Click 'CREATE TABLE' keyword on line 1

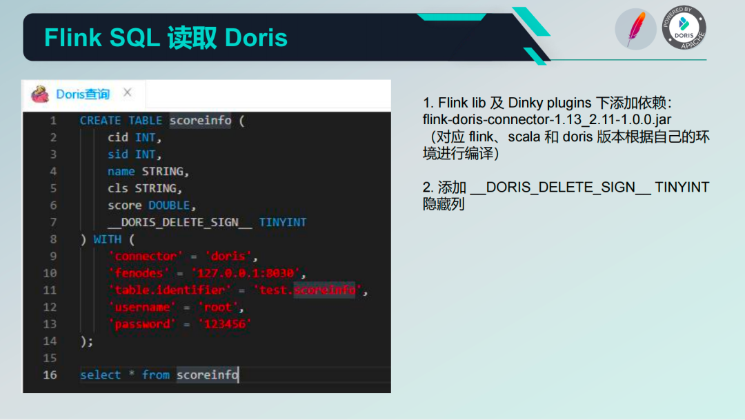click(x=121, y=121)
